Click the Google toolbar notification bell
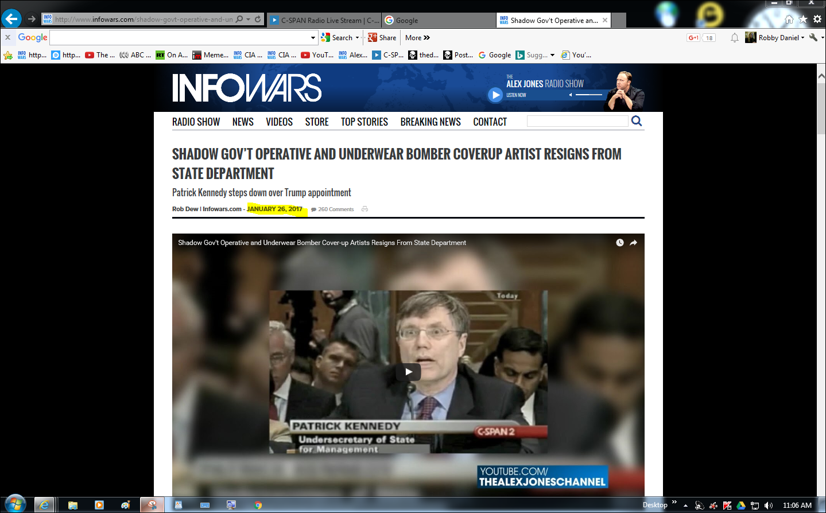Screen dimensions: 826x513 pyautogui.click(x=735, y=38)
